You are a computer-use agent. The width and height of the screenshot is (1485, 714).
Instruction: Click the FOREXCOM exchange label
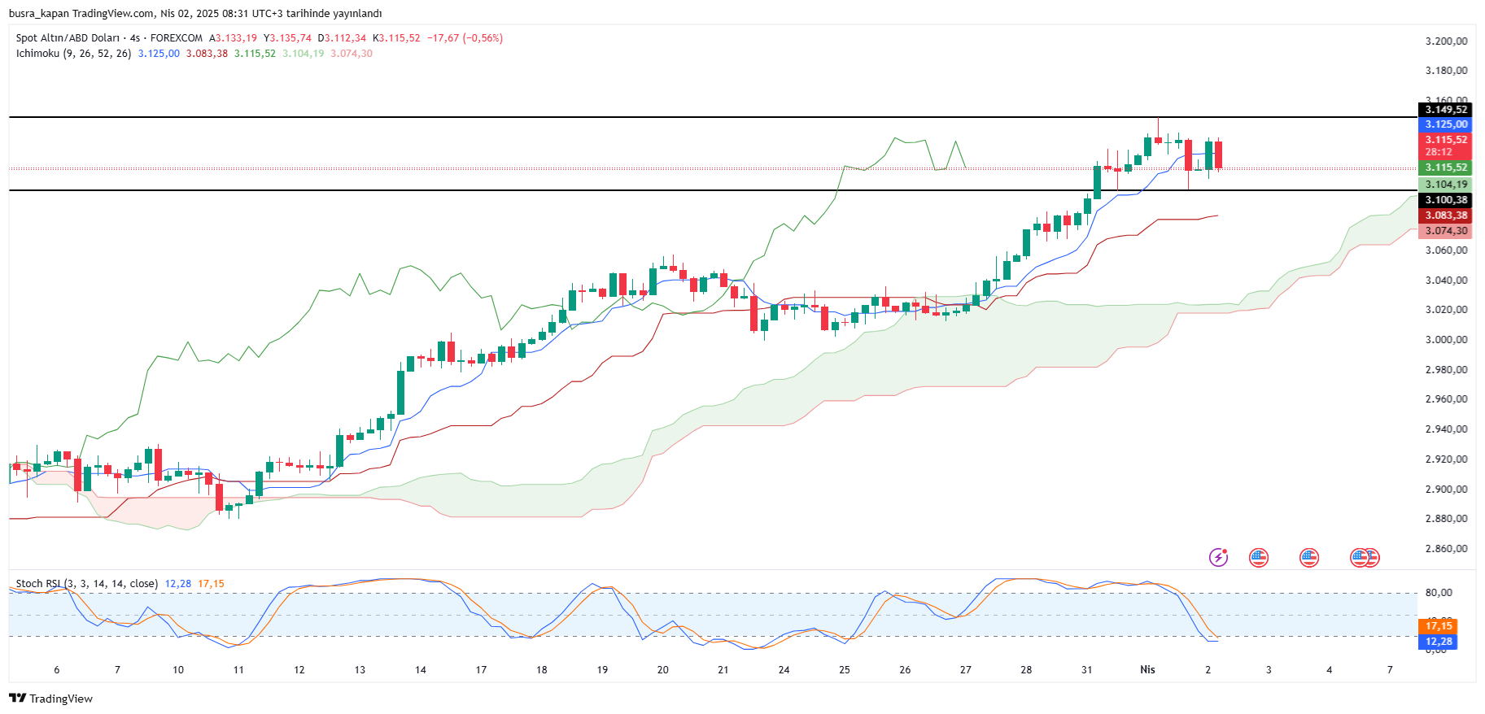coord(177,38)
